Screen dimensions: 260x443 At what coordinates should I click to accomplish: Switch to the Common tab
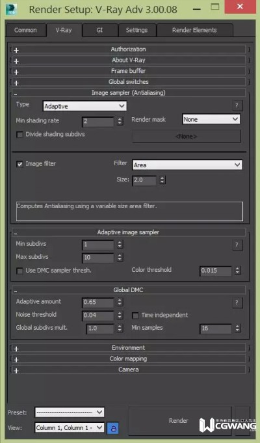pyautogui.click(x=25, y=30)
